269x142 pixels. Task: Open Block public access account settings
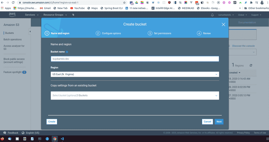pyautogui.click(x=14, y=60)
